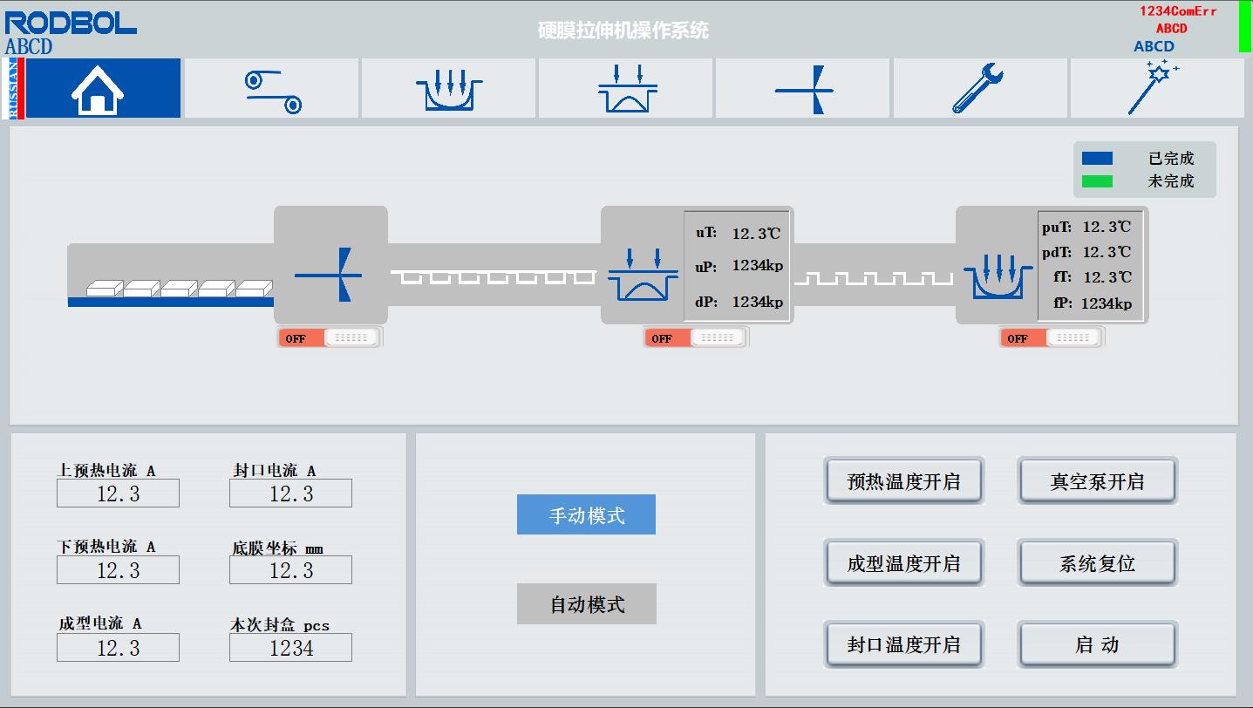
Task: Click the 系统复位 reset button
Action: click(1097, 563)
